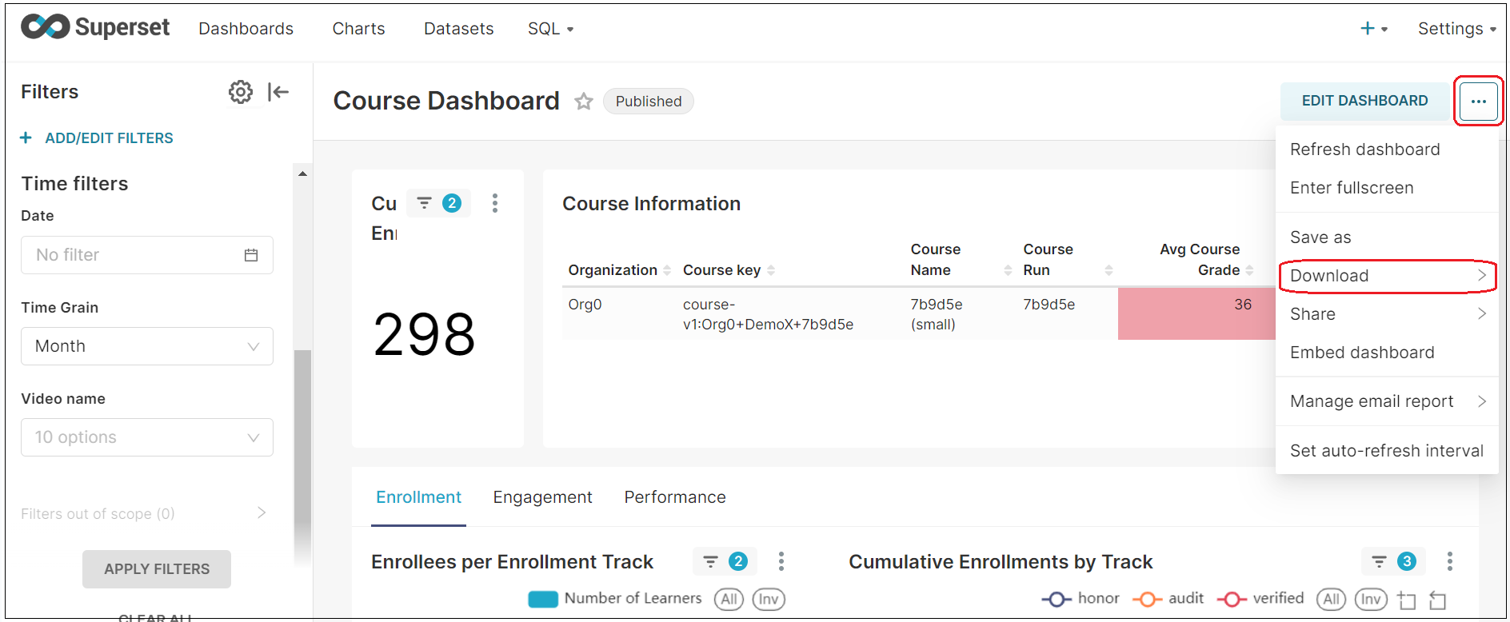1510x622 pixels.
Task: Toggle Number of Learners legend item
Action: (x=615, y=599)
